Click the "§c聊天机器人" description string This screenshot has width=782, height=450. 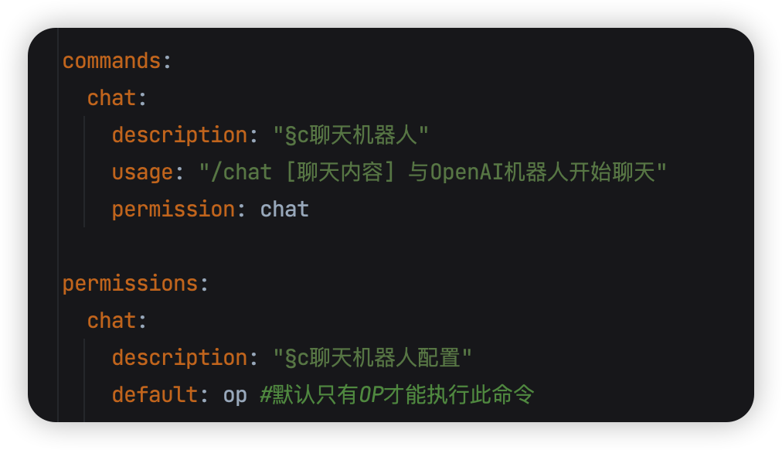coord(351,135)
